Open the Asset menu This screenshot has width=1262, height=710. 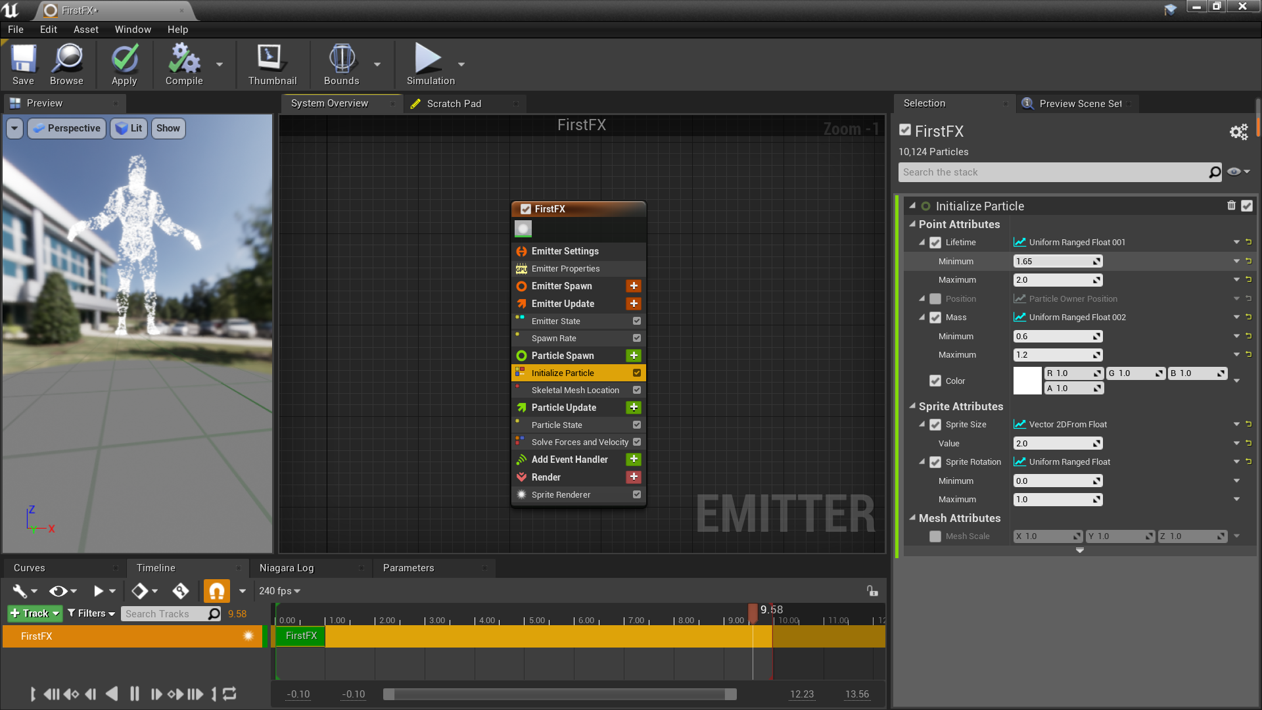(85, 30)
